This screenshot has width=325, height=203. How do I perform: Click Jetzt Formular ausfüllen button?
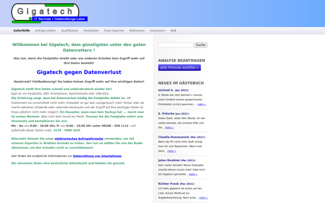coord(179,68)
